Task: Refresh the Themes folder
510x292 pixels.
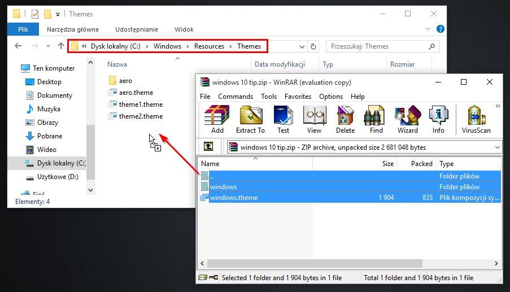Action: pos(313,46)
